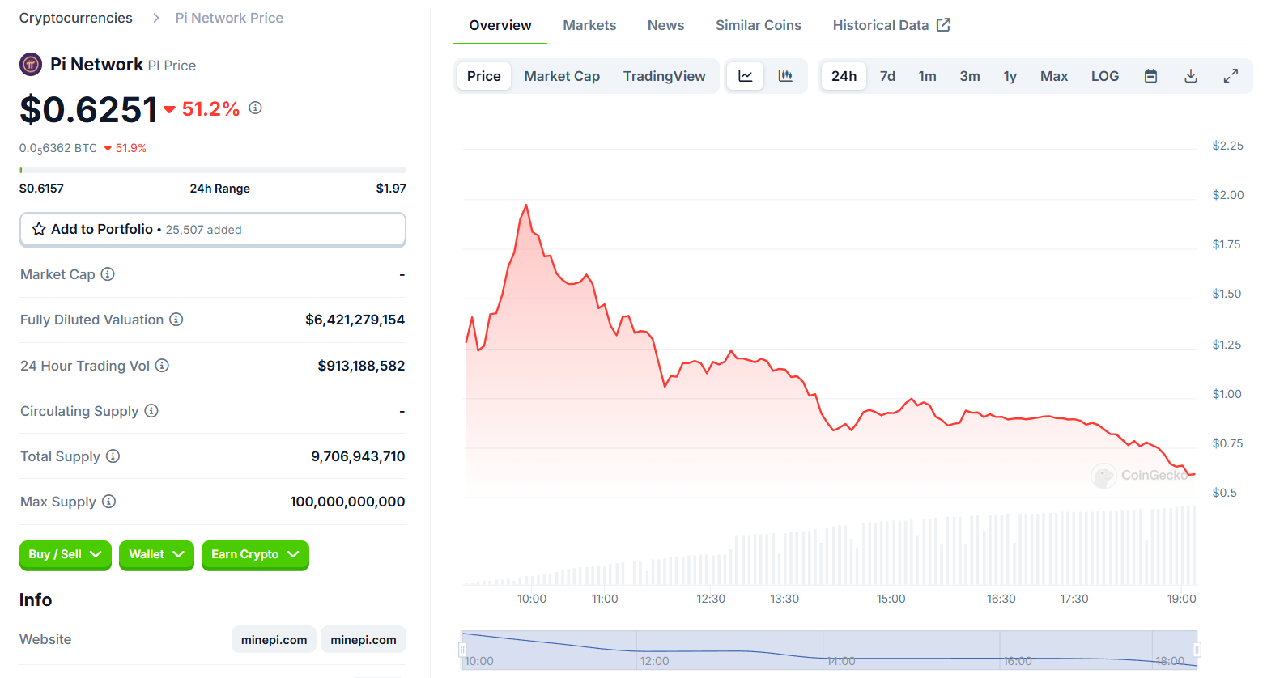
Task: Click the $0.6251 current price
Action: (89, 109)
